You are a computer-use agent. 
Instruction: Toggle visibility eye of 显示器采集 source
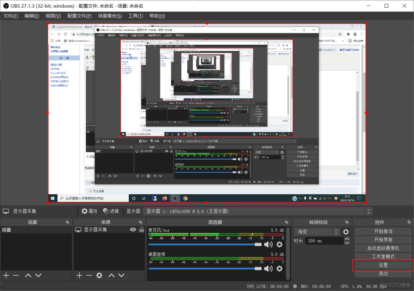[133, 230]
